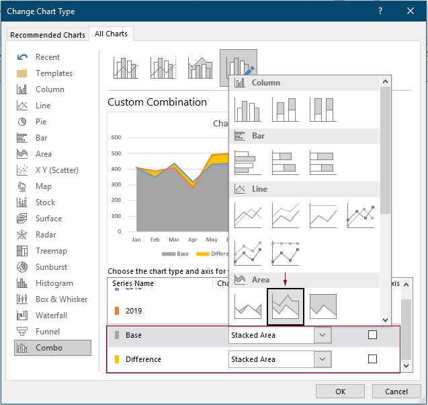Pick the basic Line chart icon

(247, 215)
